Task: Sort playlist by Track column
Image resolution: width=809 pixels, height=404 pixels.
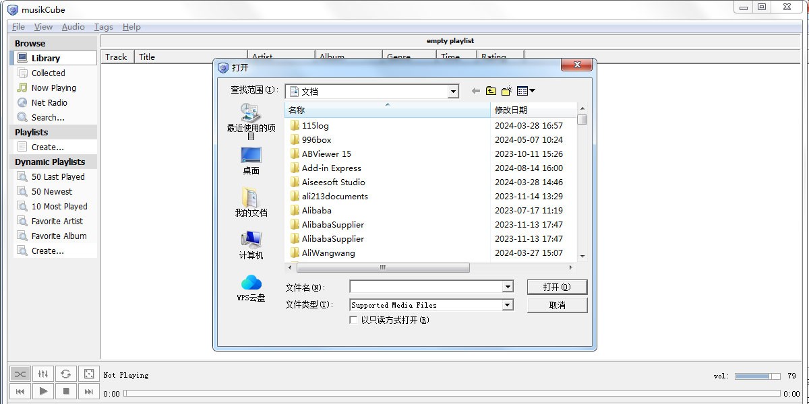Action: tap(117, 57)
